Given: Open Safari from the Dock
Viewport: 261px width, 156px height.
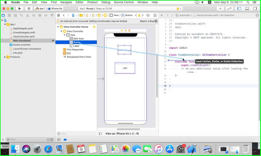Looking at the screenshot, I should (48, 149).
